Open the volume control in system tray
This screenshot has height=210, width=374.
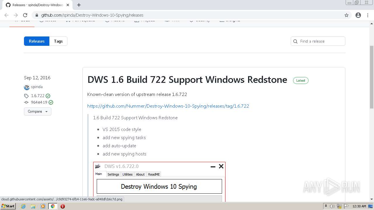pyautogui.click(x=332, y=206)
